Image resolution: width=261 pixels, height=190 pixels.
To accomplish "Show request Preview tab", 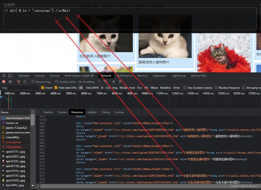I will coord(62,112).
